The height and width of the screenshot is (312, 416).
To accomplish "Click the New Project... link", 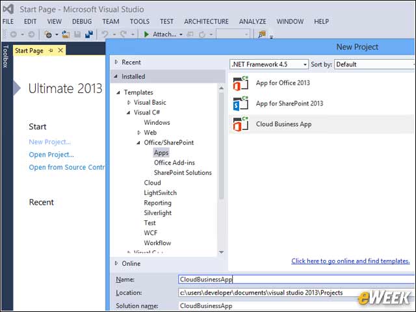I will pyautogui.click(x=49, y=142).
